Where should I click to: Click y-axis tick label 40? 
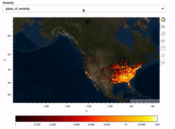pos(9,70)
